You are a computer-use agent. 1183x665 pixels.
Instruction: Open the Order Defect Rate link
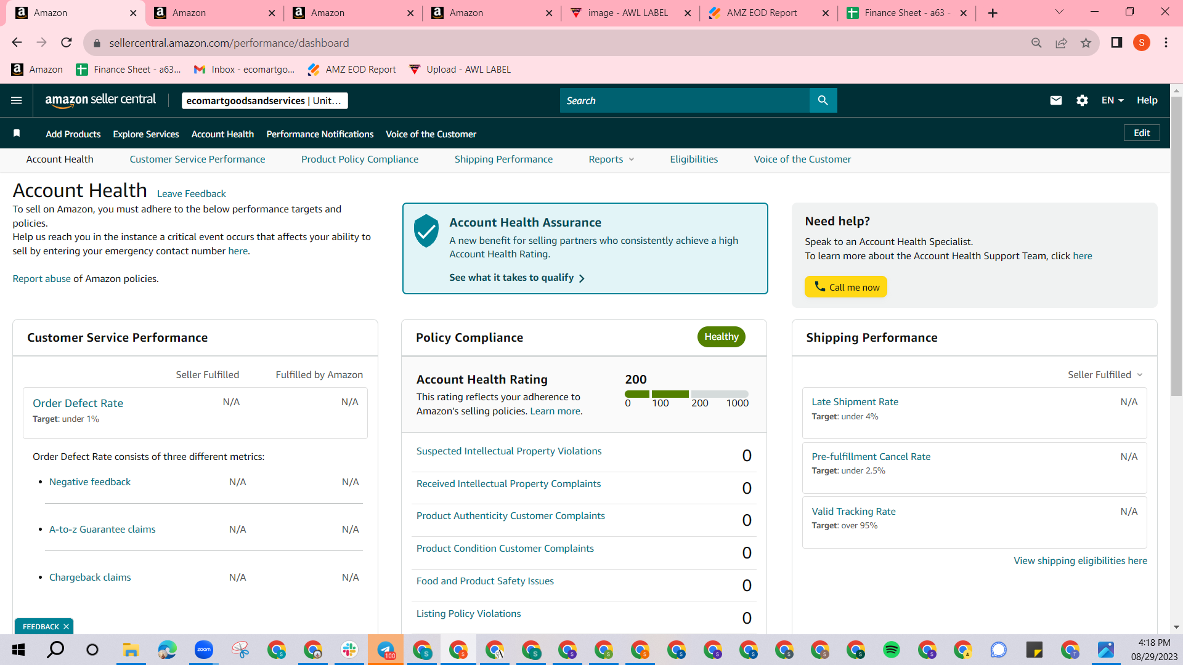(78, 403)
